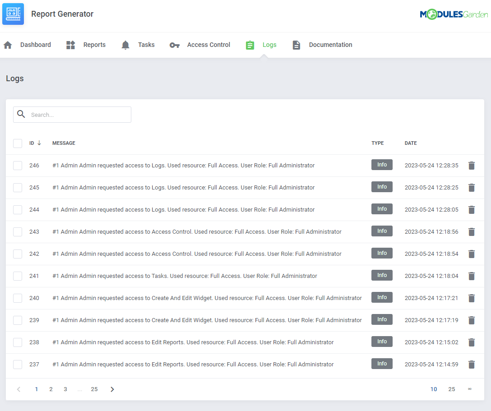Click the Tasks access message of log 241
The image size is (491, 411).
tap(185, 276)
